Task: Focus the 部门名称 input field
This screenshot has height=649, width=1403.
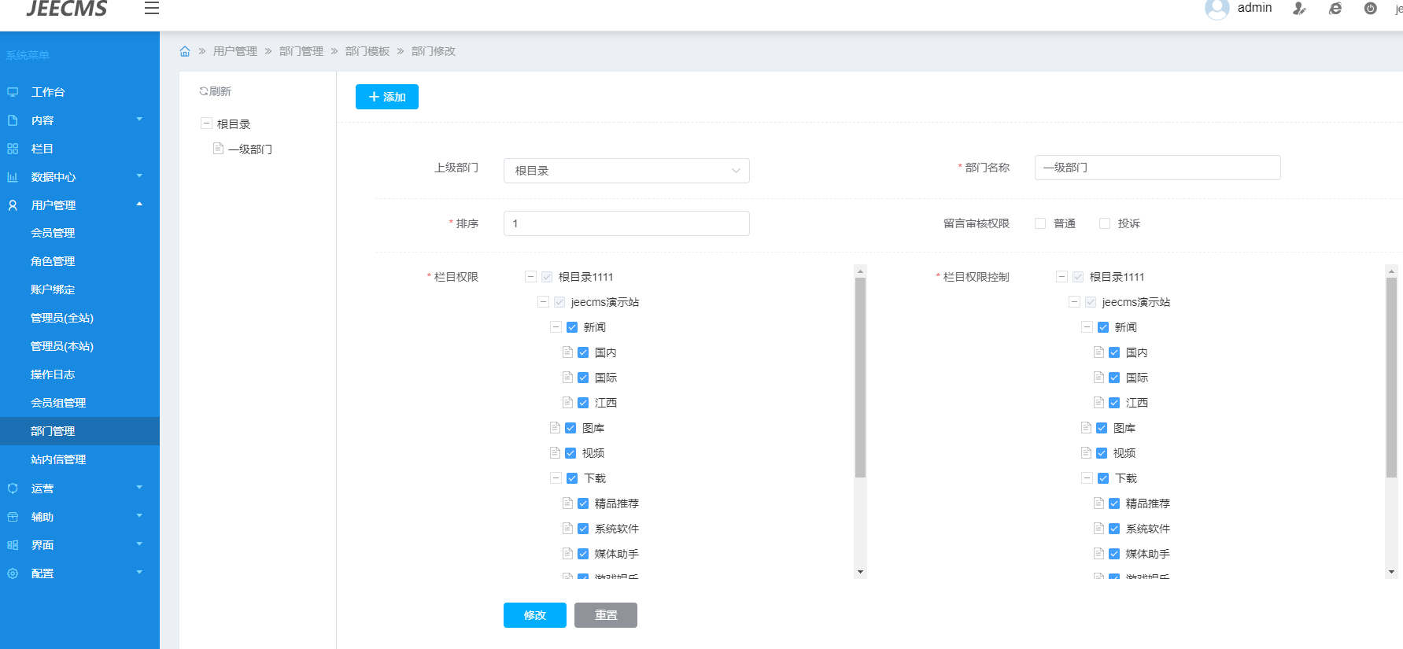Action: pos(1157,168)
